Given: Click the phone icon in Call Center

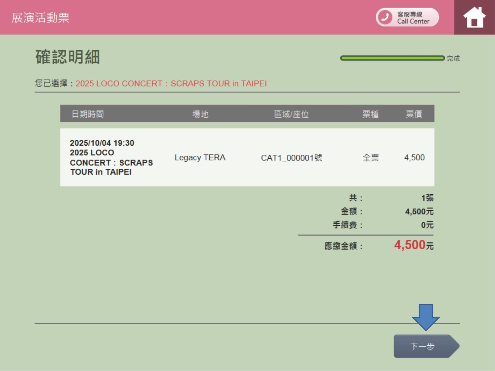Looking at the screenshot, I should click(385, 17).
